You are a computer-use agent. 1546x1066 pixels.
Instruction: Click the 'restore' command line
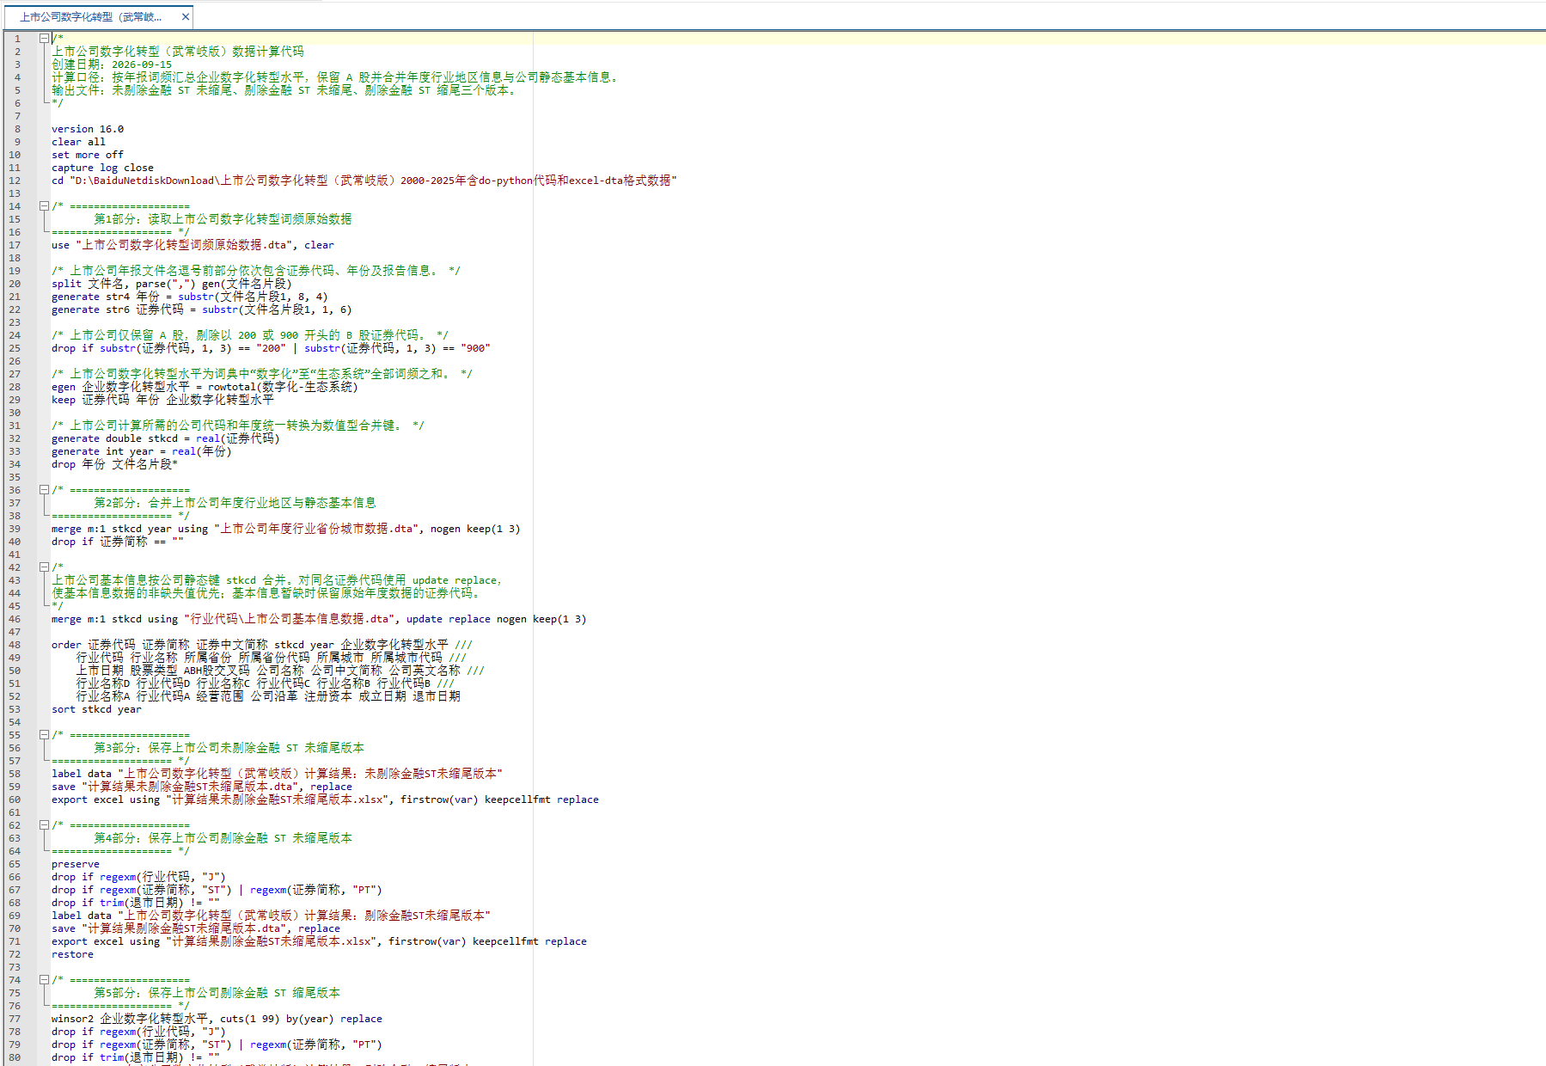72,954
